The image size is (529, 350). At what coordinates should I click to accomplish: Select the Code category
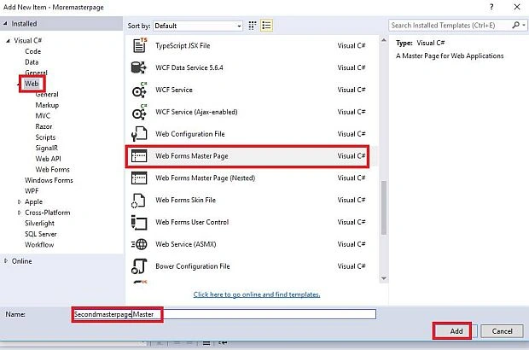32,51
